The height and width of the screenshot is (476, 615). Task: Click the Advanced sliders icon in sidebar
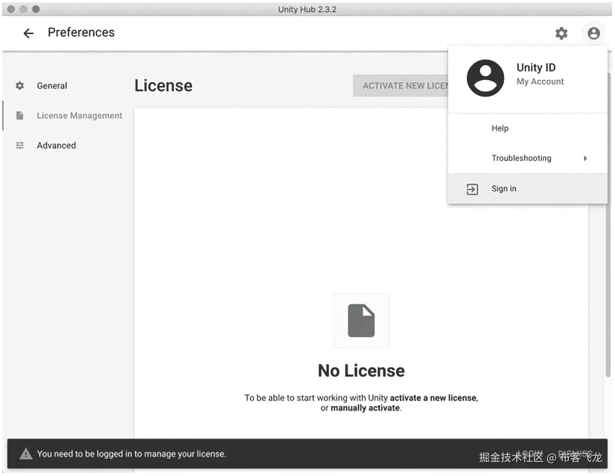pos(20,146)
